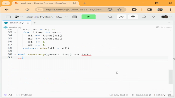Open the deploy globe icon

(133, 17)
